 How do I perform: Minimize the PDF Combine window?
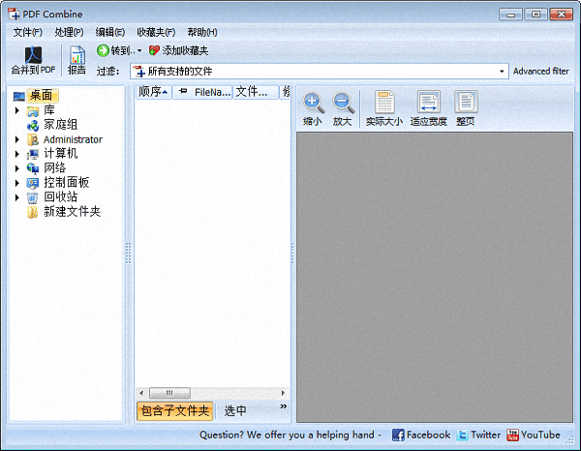pyautogui.click(x=511, y=15)
